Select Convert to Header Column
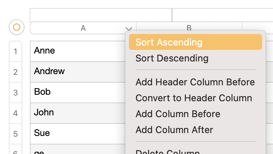 [194, 98]
